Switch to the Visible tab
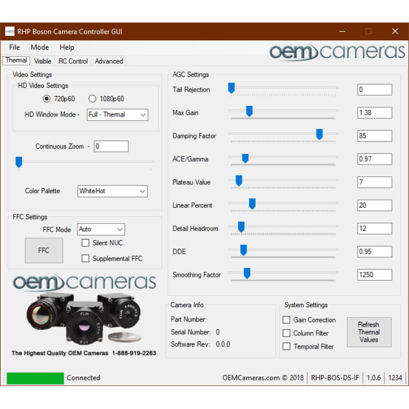Viewport: 409px width, 409px height. tap(42, 61)
